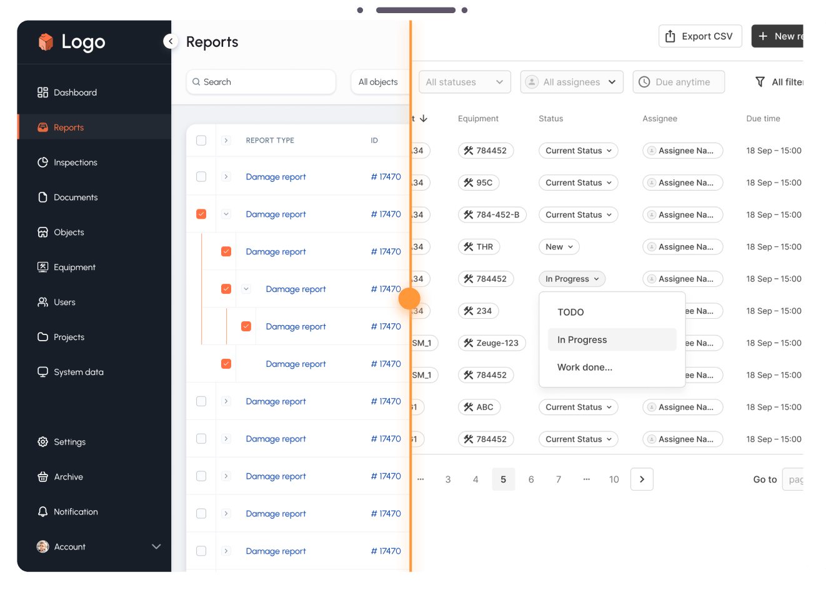Toggle the select-all header checkbox
The height and width of the screenshot is (592, 826).
click(201, 141)
